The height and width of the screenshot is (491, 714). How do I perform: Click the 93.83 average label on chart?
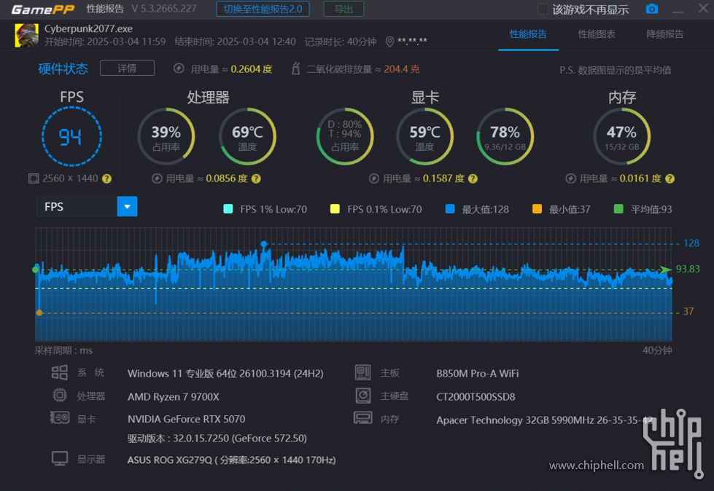pyautogui.click(x=688, y=269)
